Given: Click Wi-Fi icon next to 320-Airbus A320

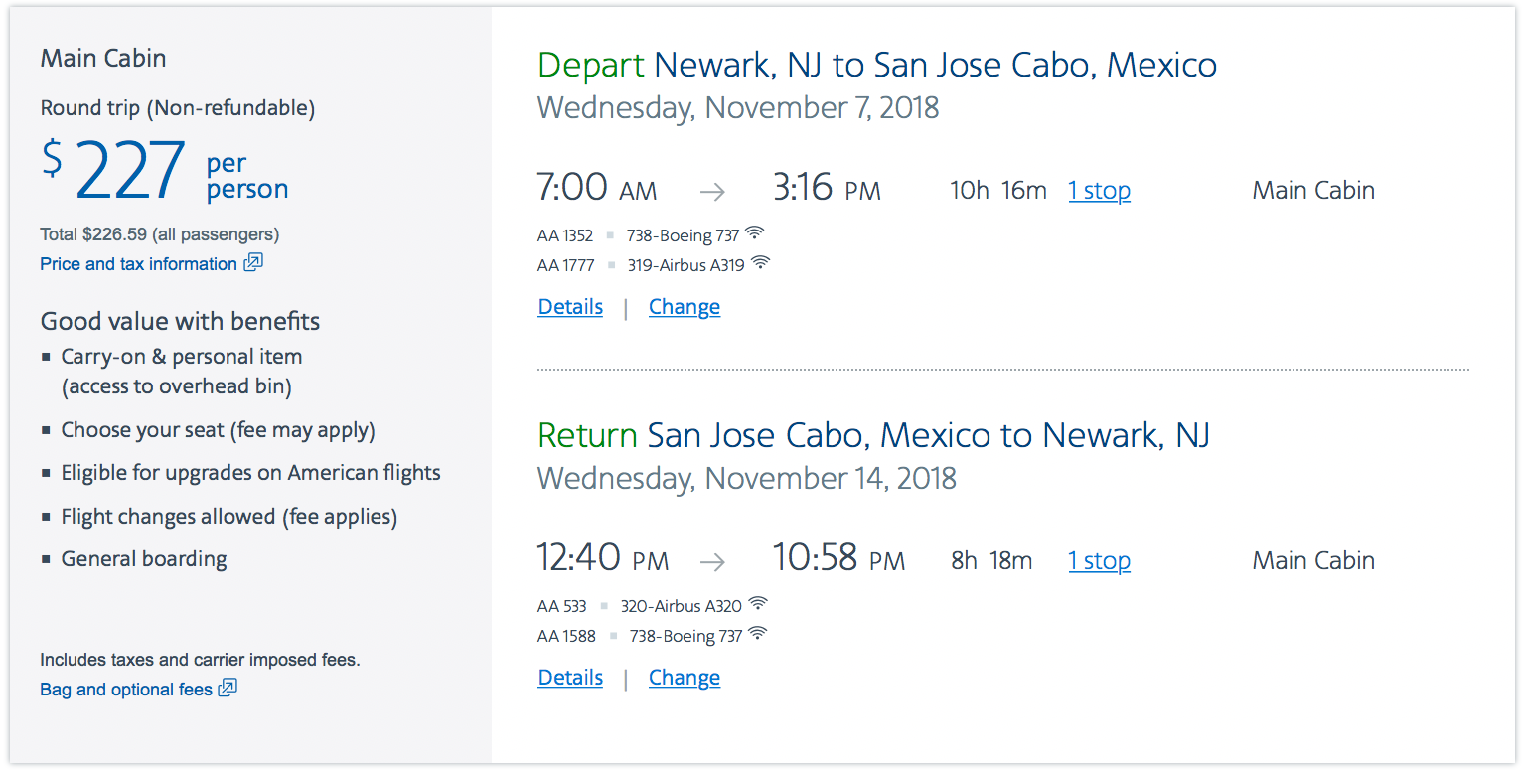Looking at the screenshot, I should tap(758, 603).
